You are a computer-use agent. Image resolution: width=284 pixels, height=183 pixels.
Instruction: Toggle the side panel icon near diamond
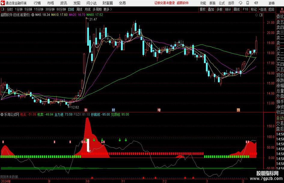pos(261,15)
